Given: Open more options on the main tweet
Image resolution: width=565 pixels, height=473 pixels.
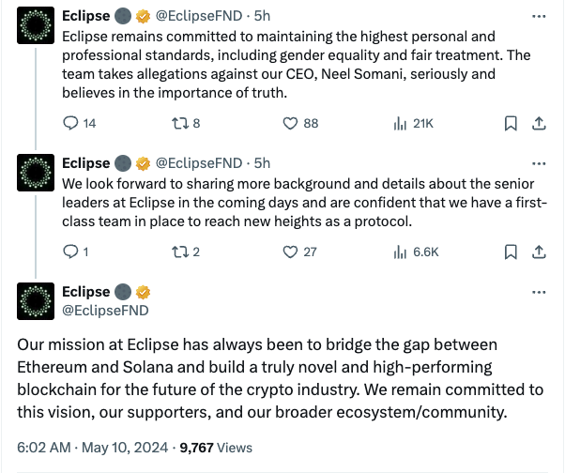Looking at the screenshot, I should point(538,292).
